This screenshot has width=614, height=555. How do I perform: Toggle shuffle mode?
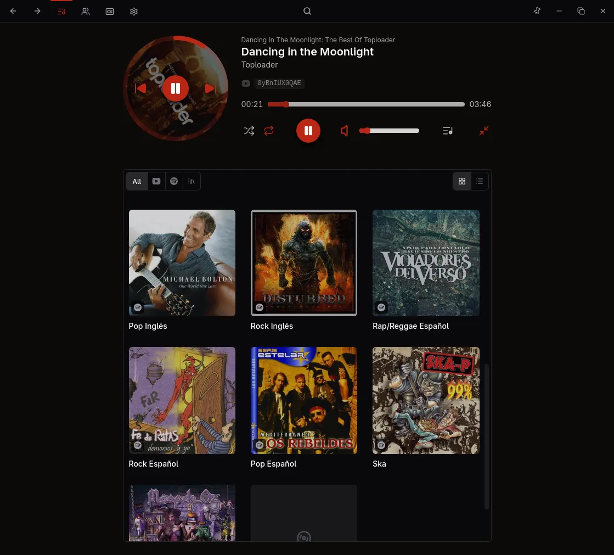coord(249,131)
